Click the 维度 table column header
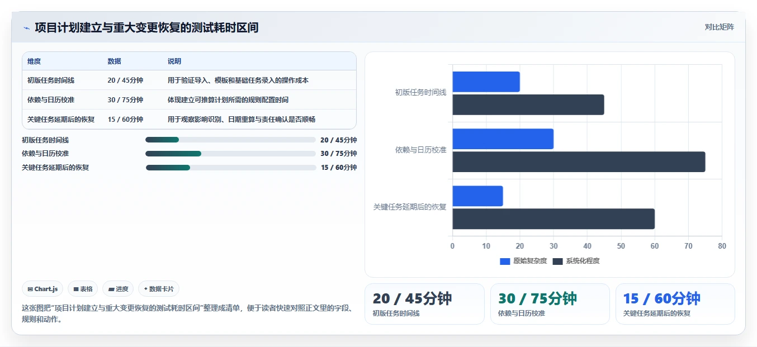Screen dimensions: 757x347 click(34, 61)
